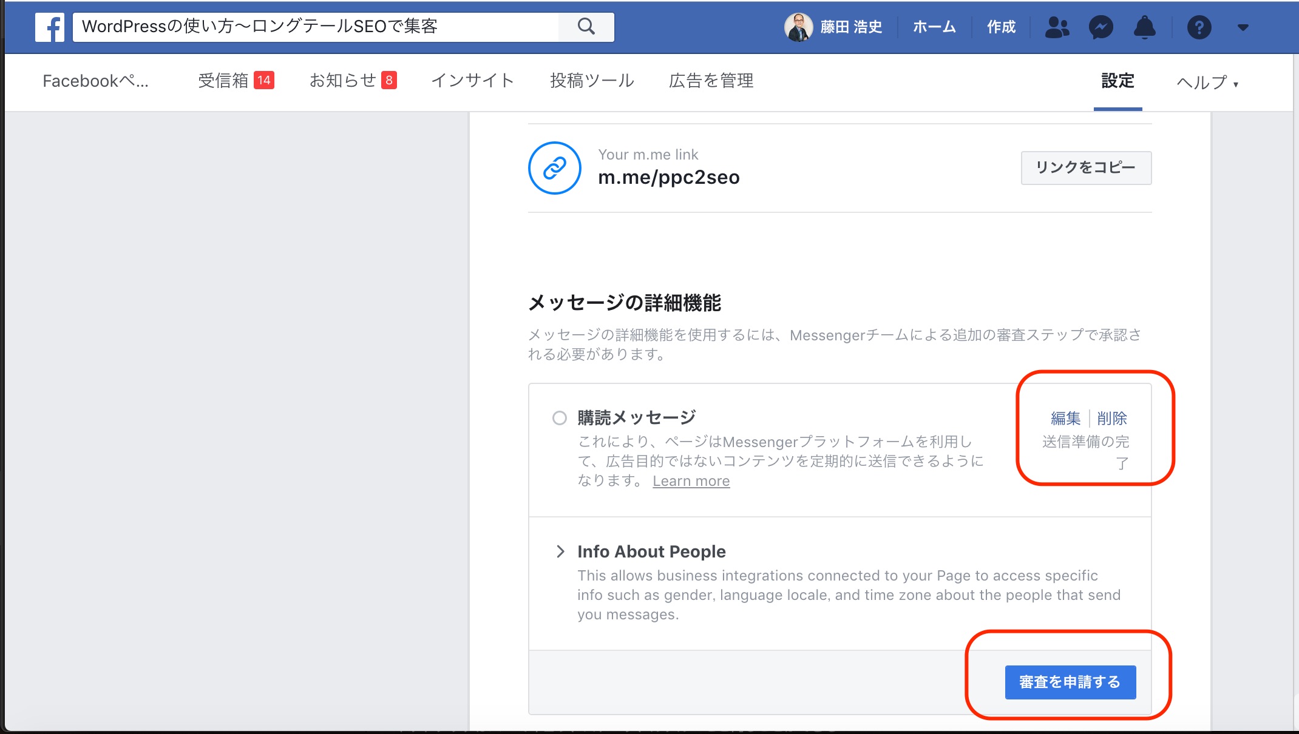Open the Facebookペ... page tab

(95, 81)
